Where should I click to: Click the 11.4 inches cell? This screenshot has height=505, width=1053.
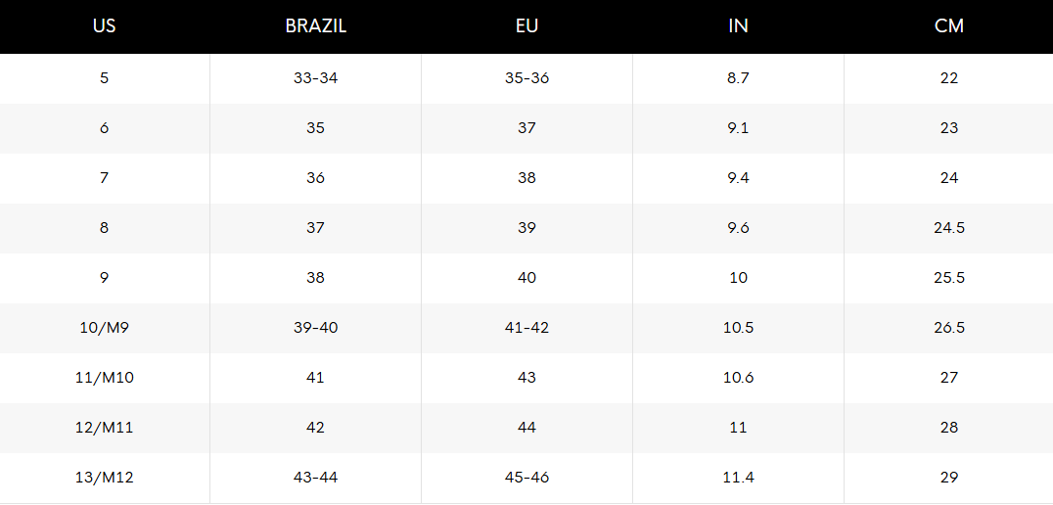click(x=738, y=478)
